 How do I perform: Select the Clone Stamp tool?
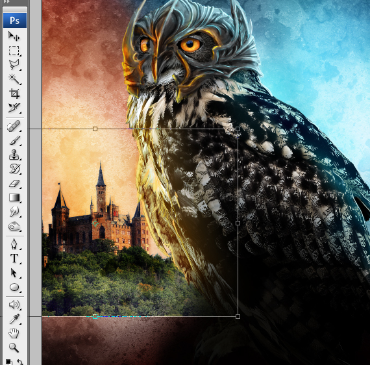click(x=14, y=155)
